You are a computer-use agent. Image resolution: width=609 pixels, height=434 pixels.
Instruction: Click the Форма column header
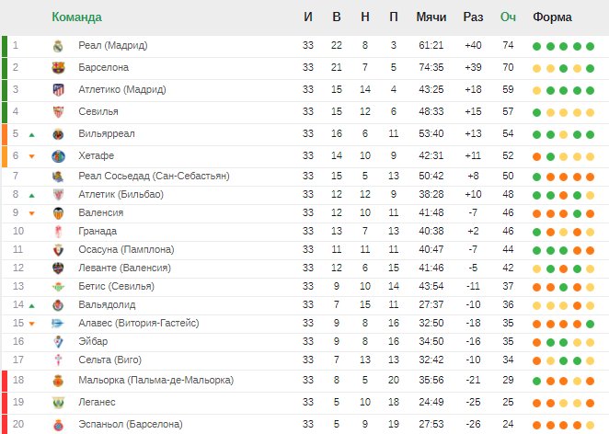(552, 17)
